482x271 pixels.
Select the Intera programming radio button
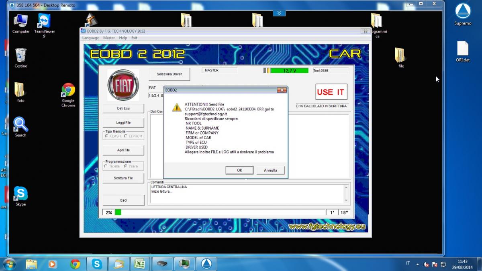click(x=126, y=166)
